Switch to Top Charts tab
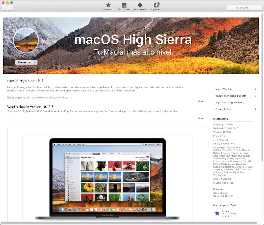 click(124, 7)
